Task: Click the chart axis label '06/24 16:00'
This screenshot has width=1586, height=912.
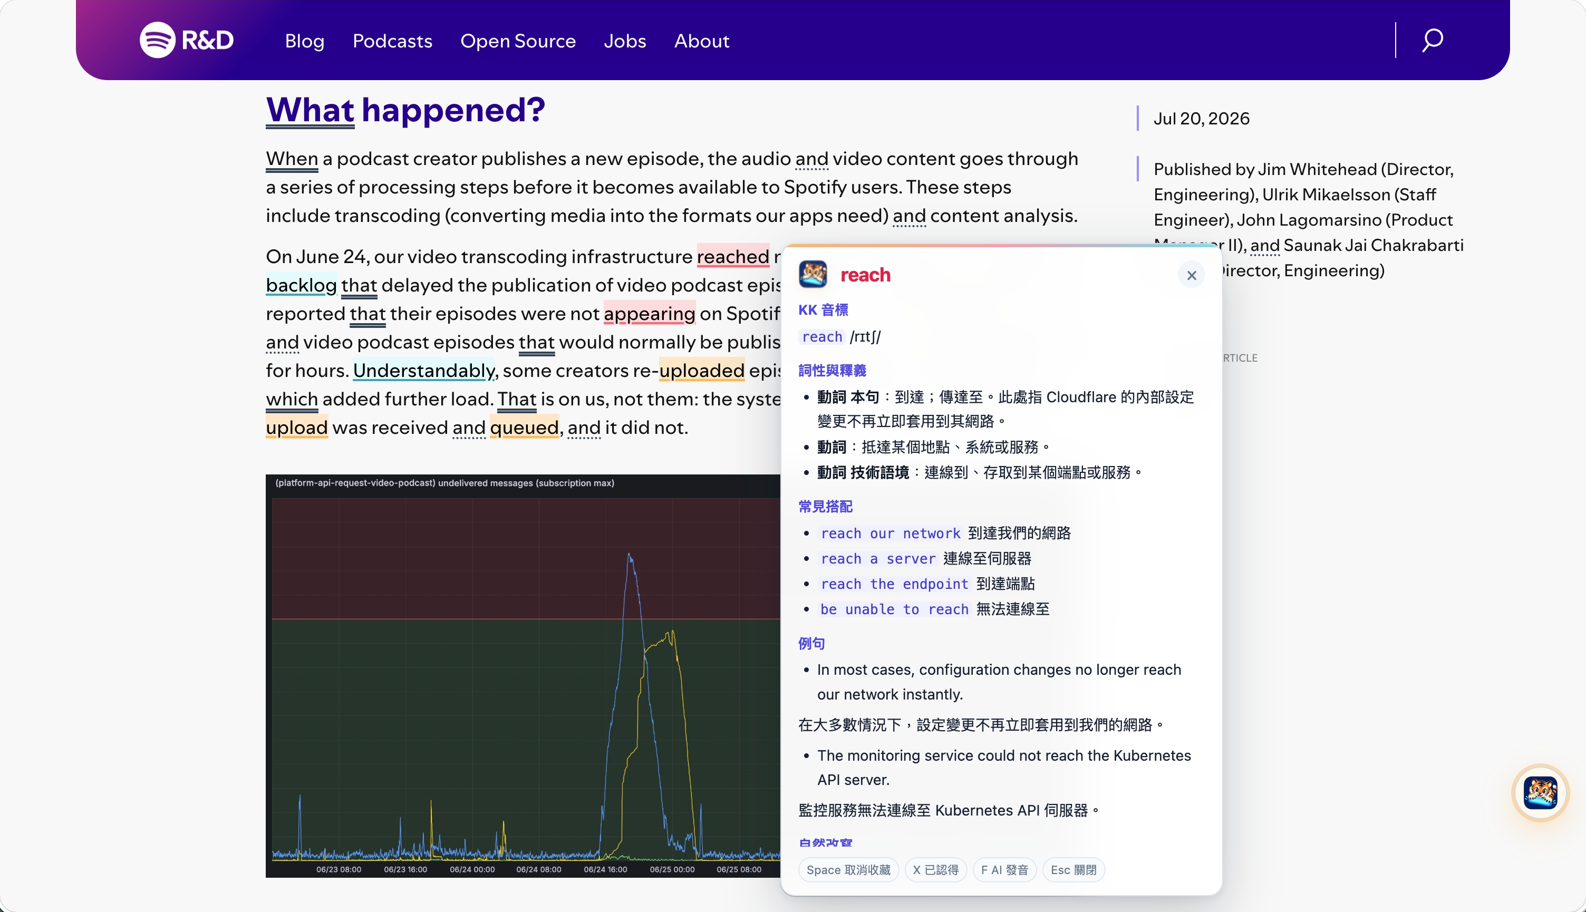Action: click(x=605, y=869)
